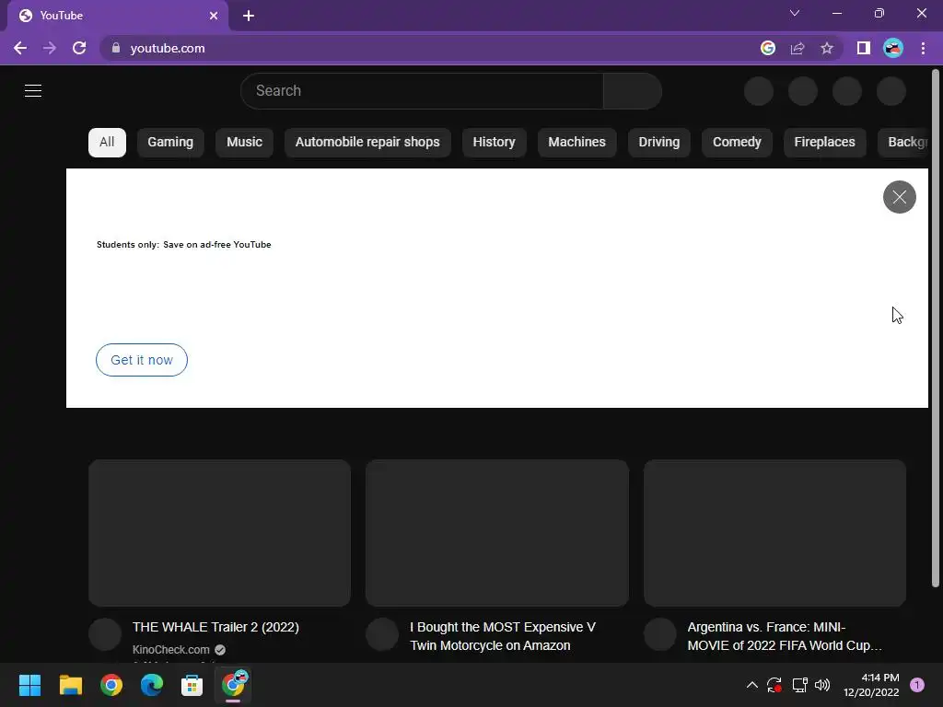
Task: Select the Music filter chip
Action: click(244, 143)
